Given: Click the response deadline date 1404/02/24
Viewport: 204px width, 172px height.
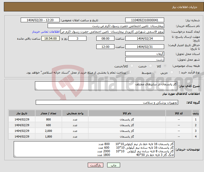Looking at the screenshot, I should click(x=144, y=38).
